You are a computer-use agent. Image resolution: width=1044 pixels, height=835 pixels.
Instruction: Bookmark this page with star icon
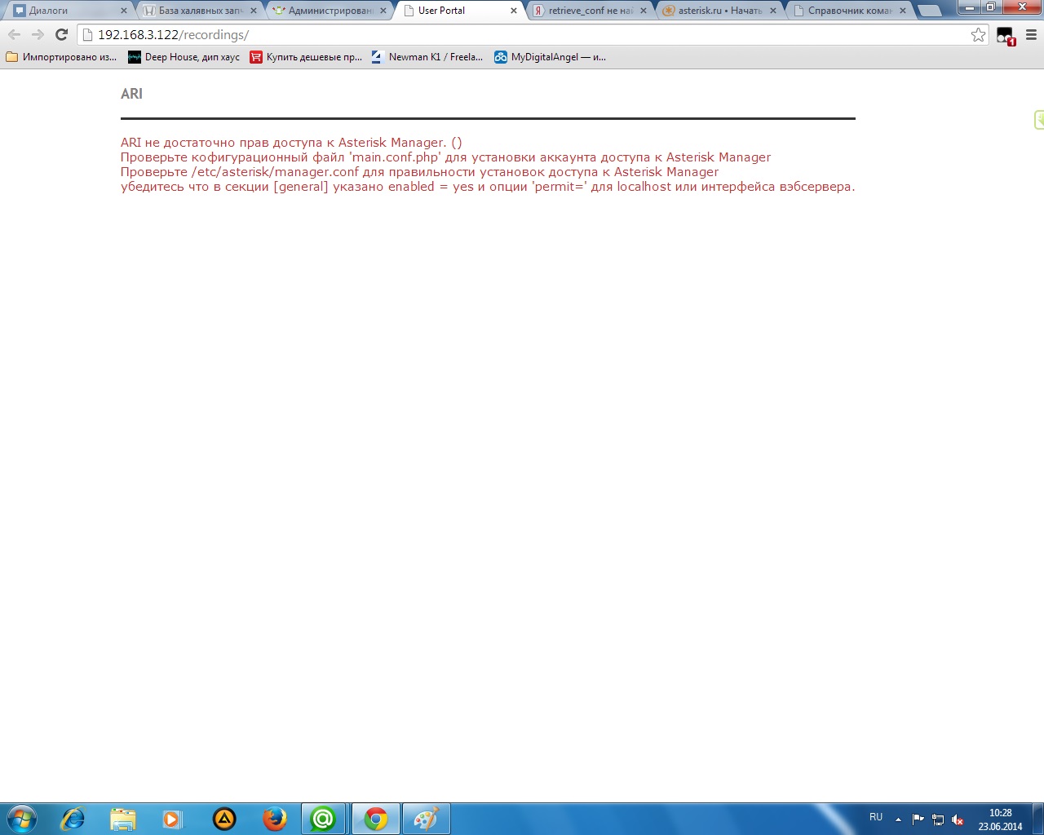coord(978,34)
